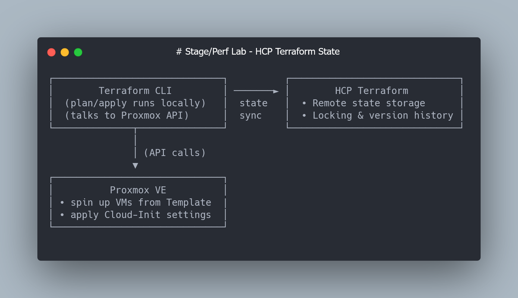Select the '(plan/apply runs locally)' line
Viewport: 518px width, 298px height.
click(x=136, y=103)
